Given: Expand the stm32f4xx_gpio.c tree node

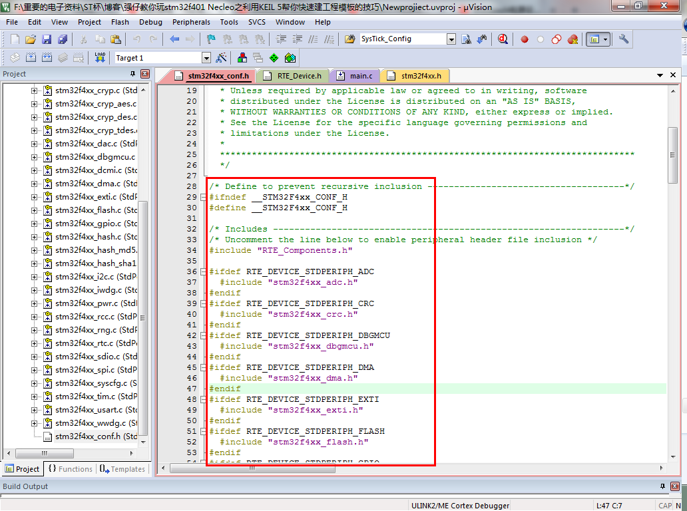Looking at the screenshot, I should point(35,224).
